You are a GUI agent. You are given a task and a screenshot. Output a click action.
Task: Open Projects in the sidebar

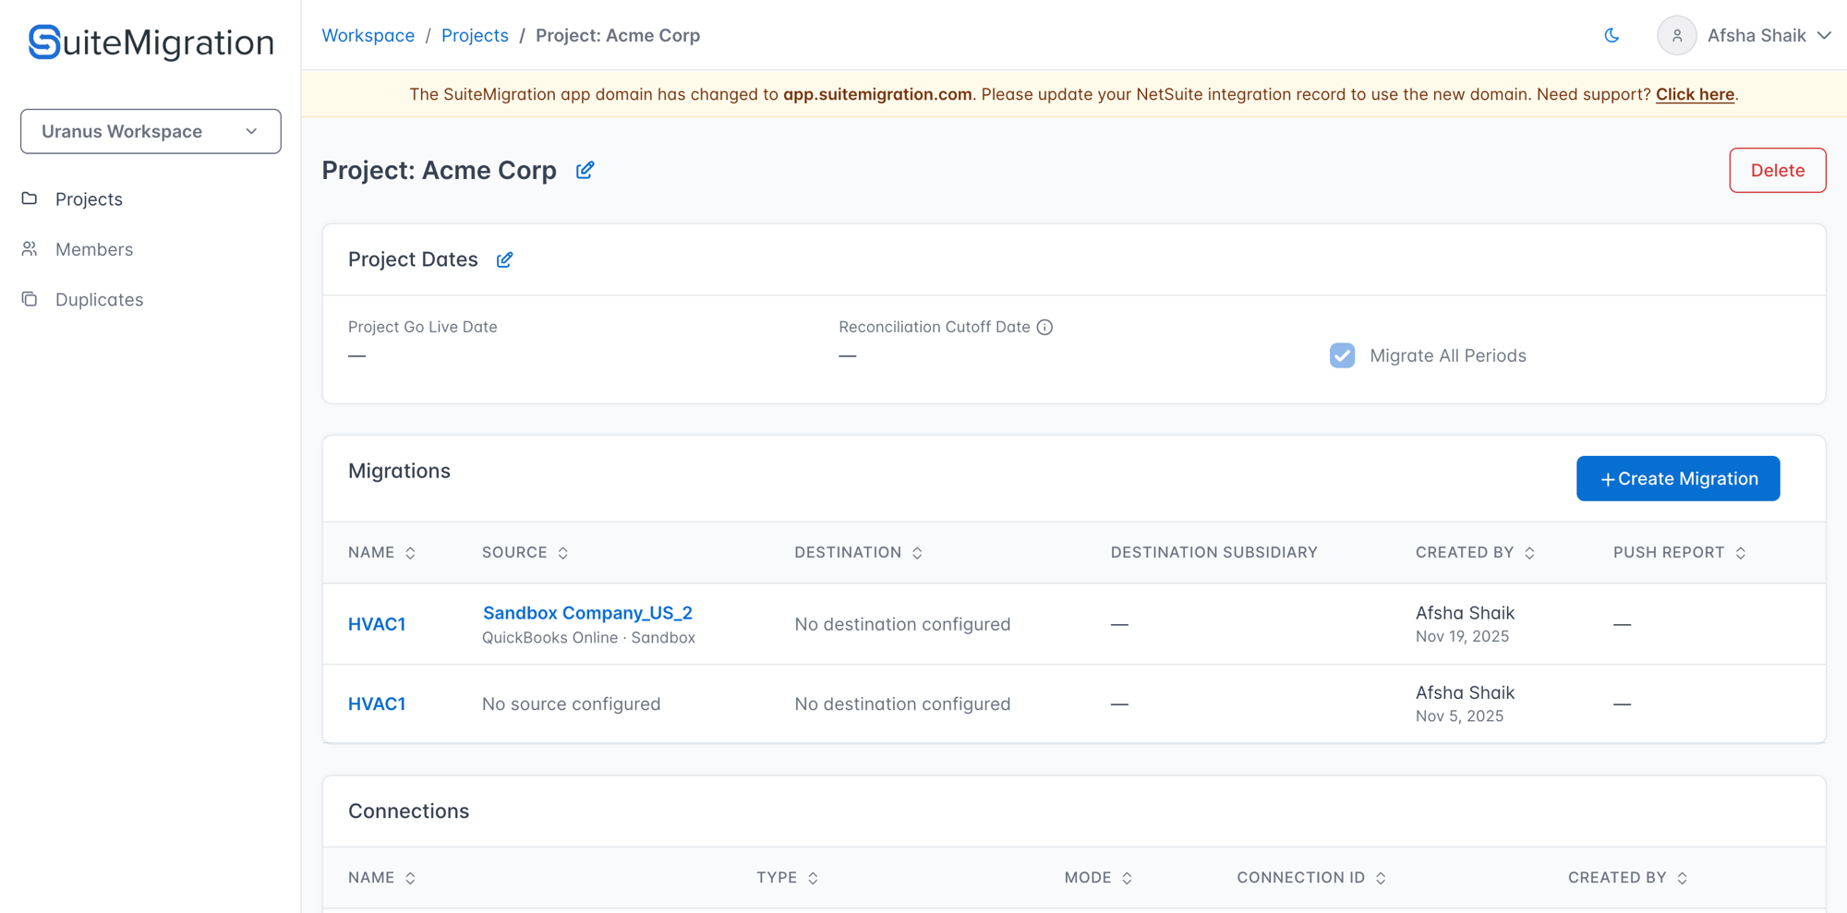[x=89, y=198]
